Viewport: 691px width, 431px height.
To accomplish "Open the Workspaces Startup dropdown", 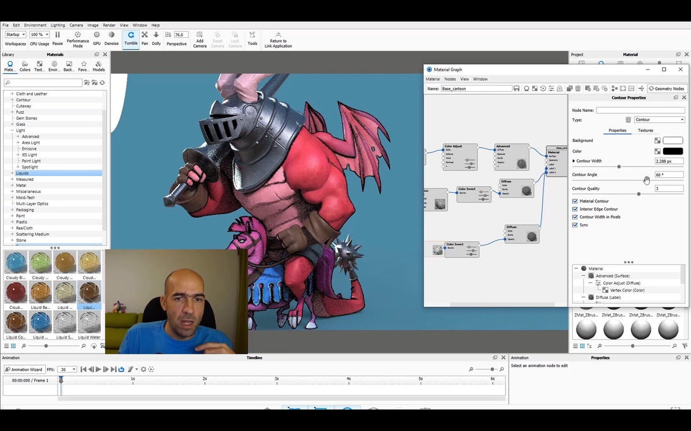I will tap(15, 34).
